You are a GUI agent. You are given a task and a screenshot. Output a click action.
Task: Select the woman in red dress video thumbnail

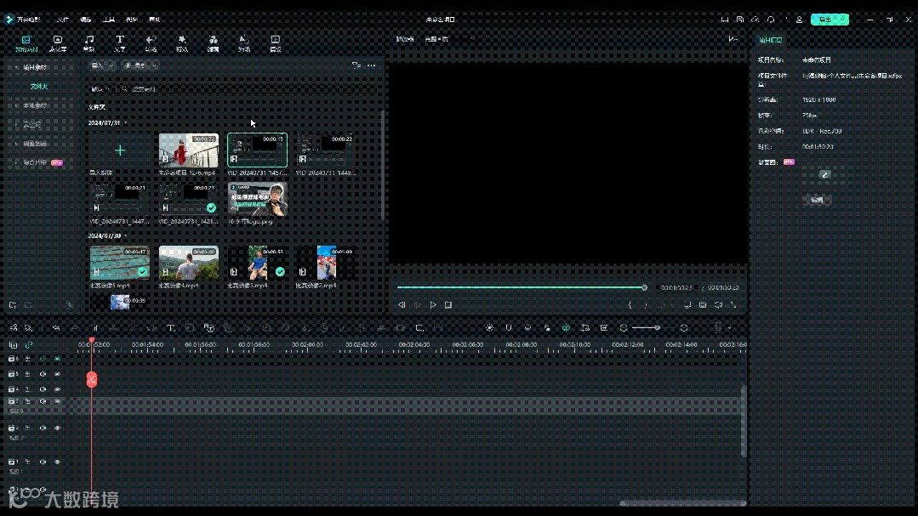pos(189,150)
